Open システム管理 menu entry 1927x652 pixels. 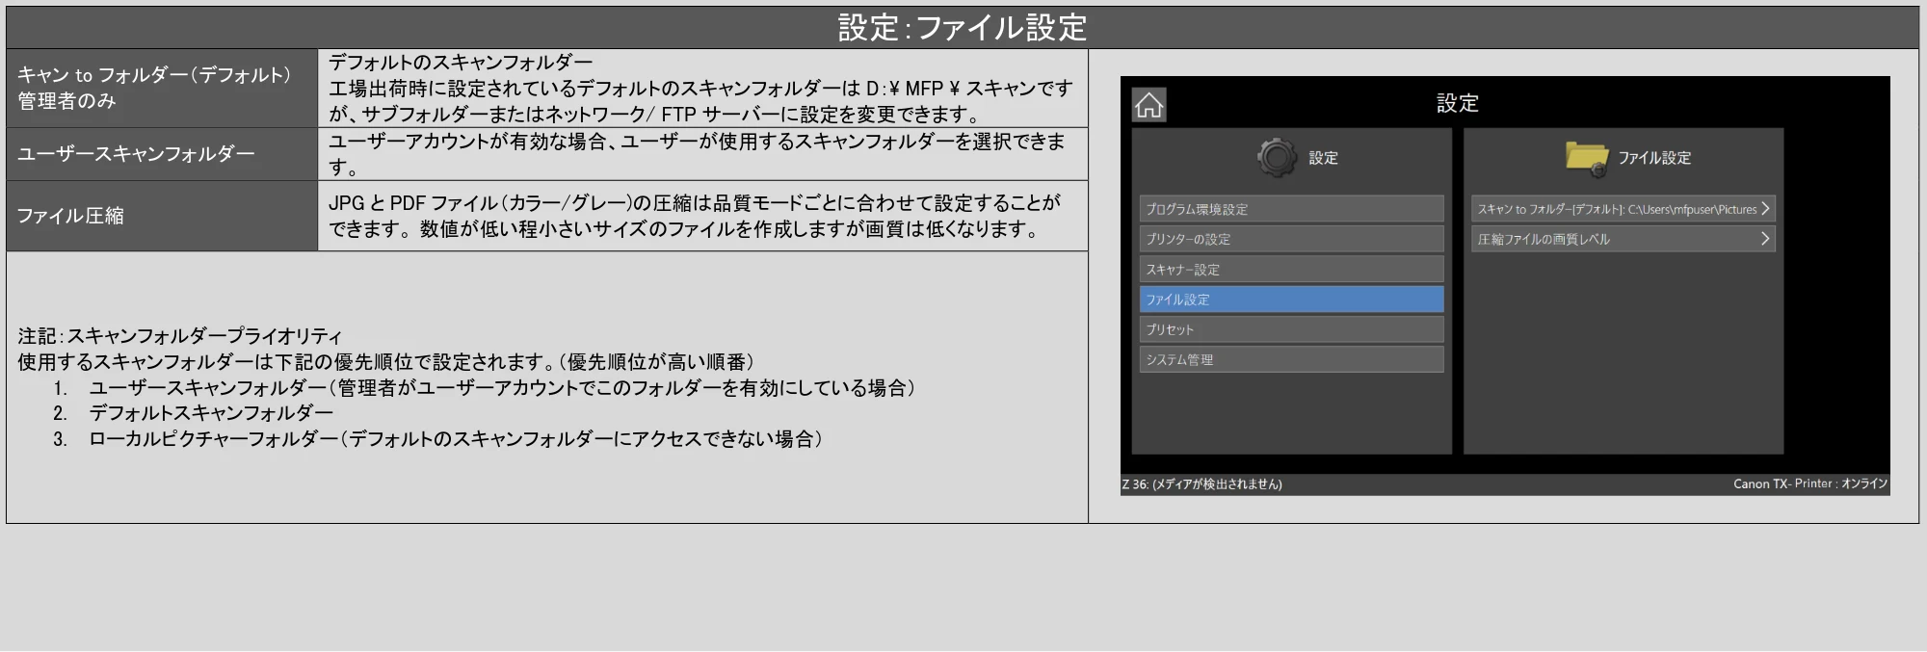click(1291, 359)
